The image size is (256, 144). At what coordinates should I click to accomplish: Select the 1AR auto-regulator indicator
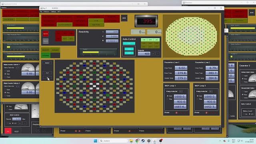pos(144,40)
